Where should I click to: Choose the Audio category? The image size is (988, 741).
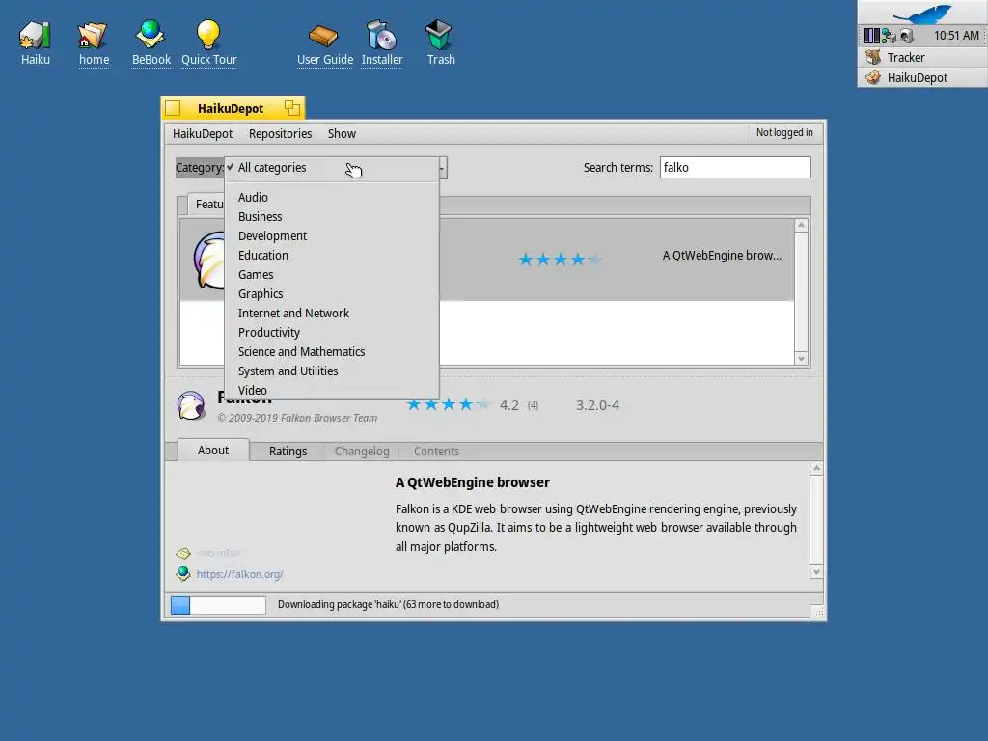coord(332,197)
